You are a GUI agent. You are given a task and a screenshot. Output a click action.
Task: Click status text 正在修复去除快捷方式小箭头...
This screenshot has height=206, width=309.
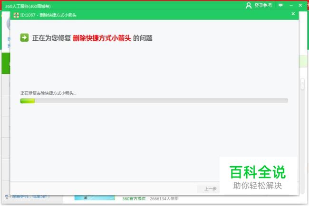coord(48,93)
